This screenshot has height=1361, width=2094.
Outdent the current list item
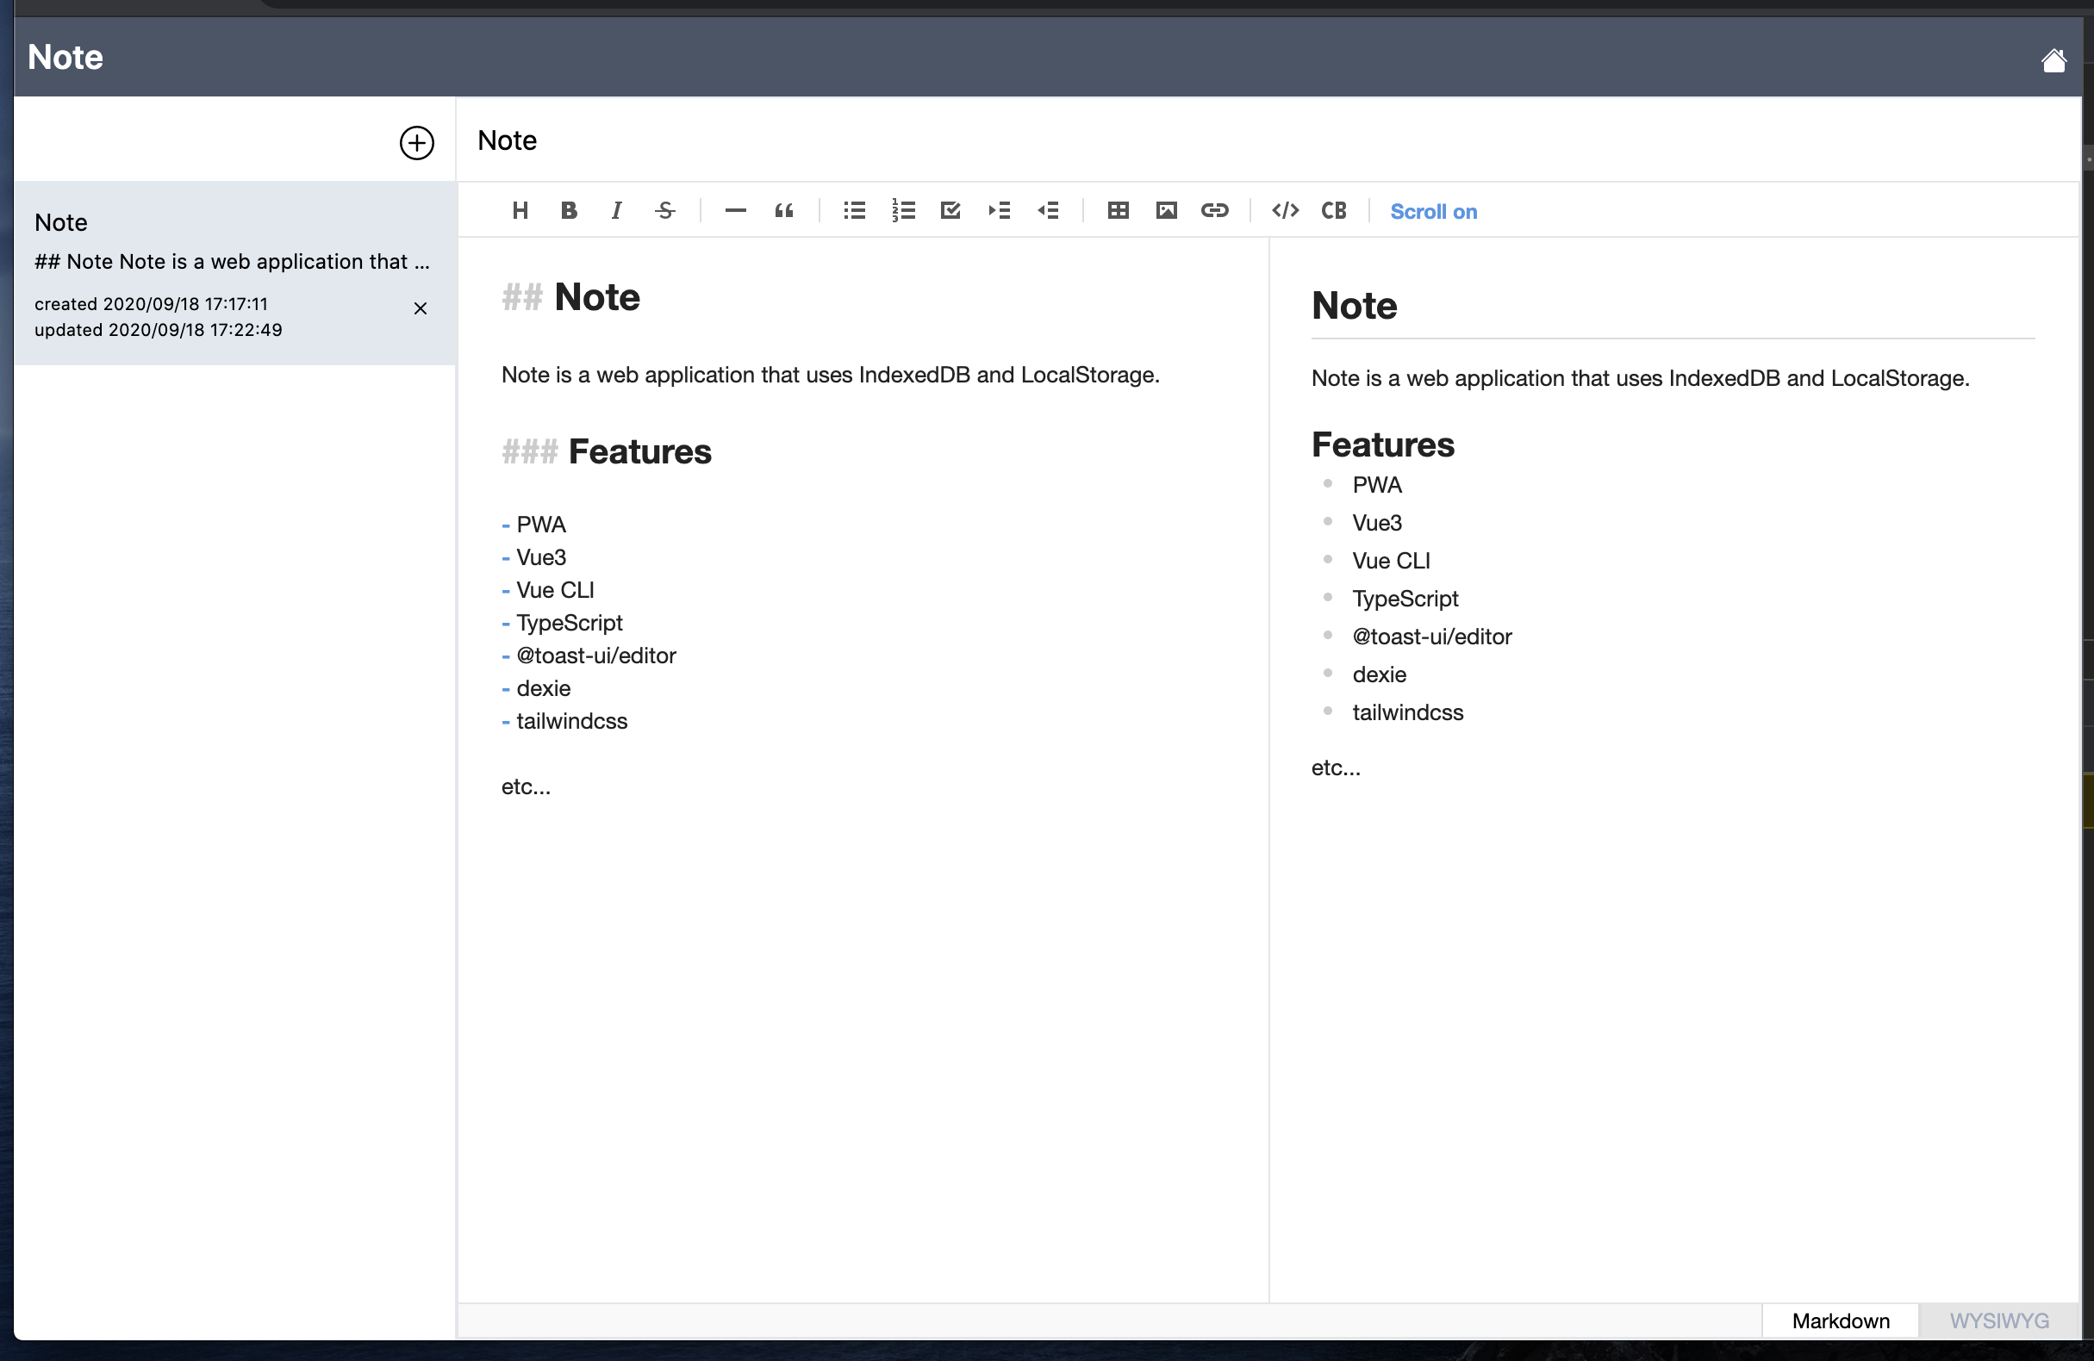pos(1047,210)
